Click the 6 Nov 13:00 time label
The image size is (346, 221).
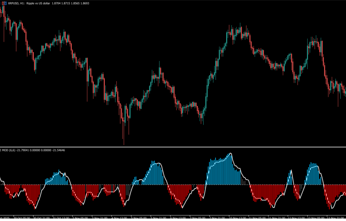coord(178,218)
